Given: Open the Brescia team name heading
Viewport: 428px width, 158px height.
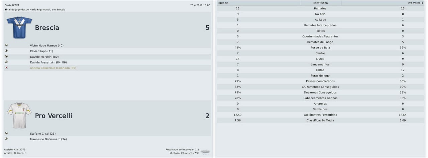Looking at the screenshot, I should pyautogui.click(x=47, y=28).
